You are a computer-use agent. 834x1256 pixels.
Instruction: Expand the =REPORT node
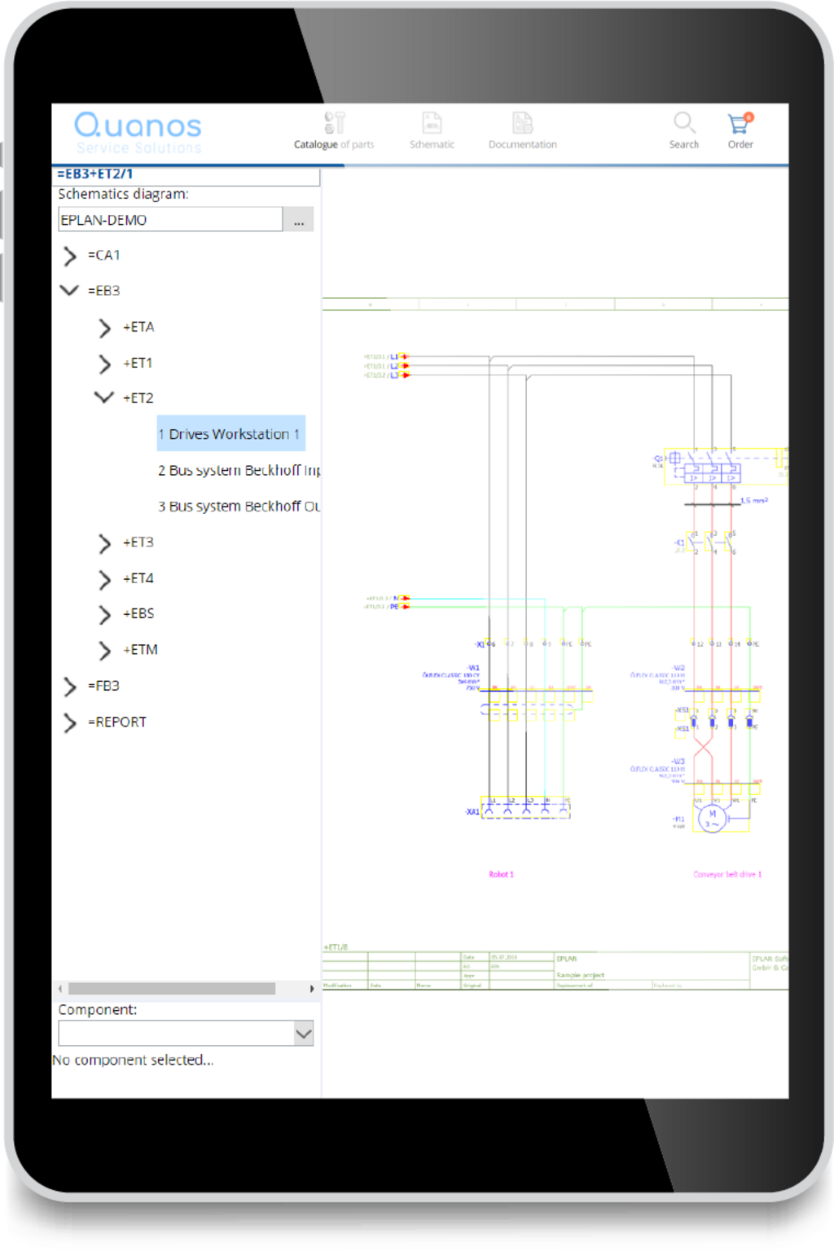coord(68,722)
